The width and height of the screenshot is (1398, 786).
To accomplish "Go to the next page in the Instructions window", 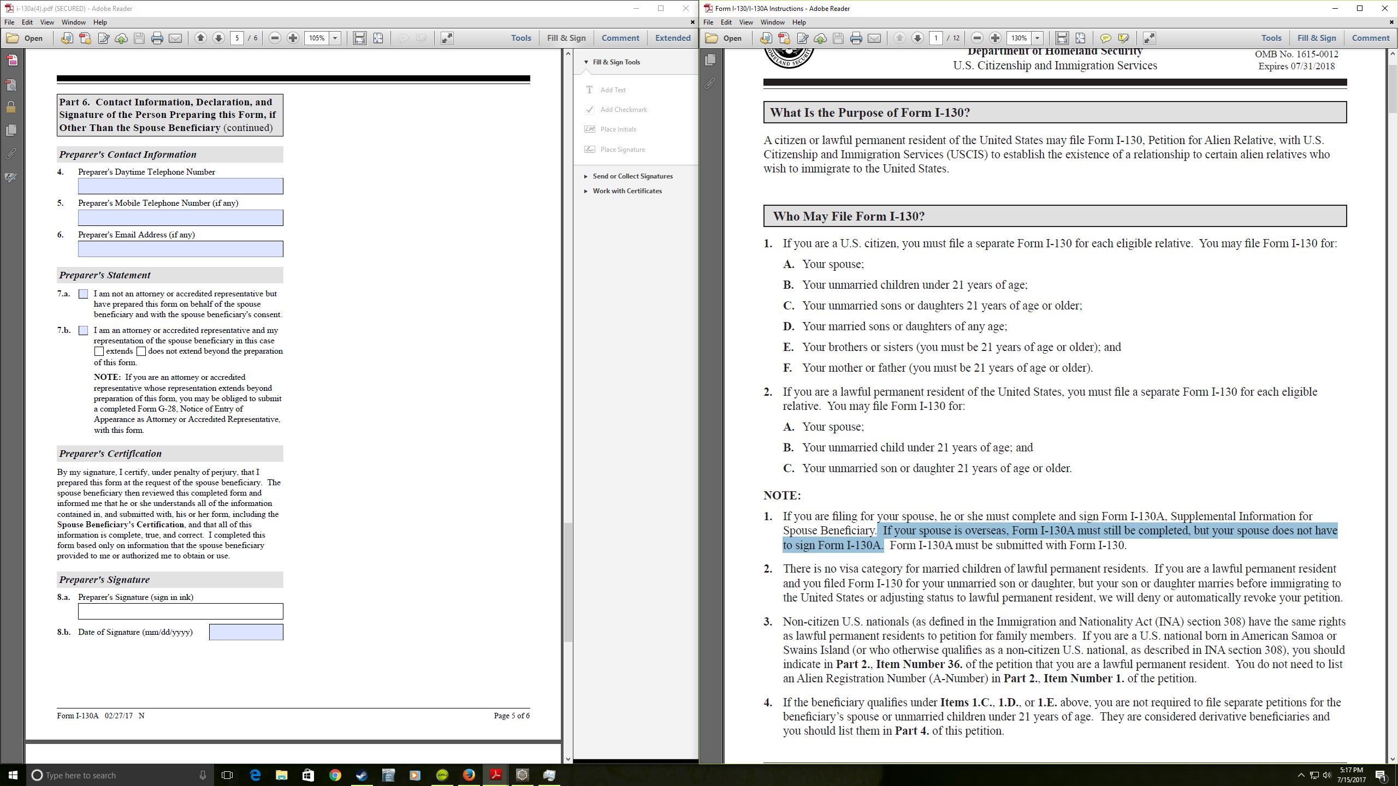I will coord(918,38).
